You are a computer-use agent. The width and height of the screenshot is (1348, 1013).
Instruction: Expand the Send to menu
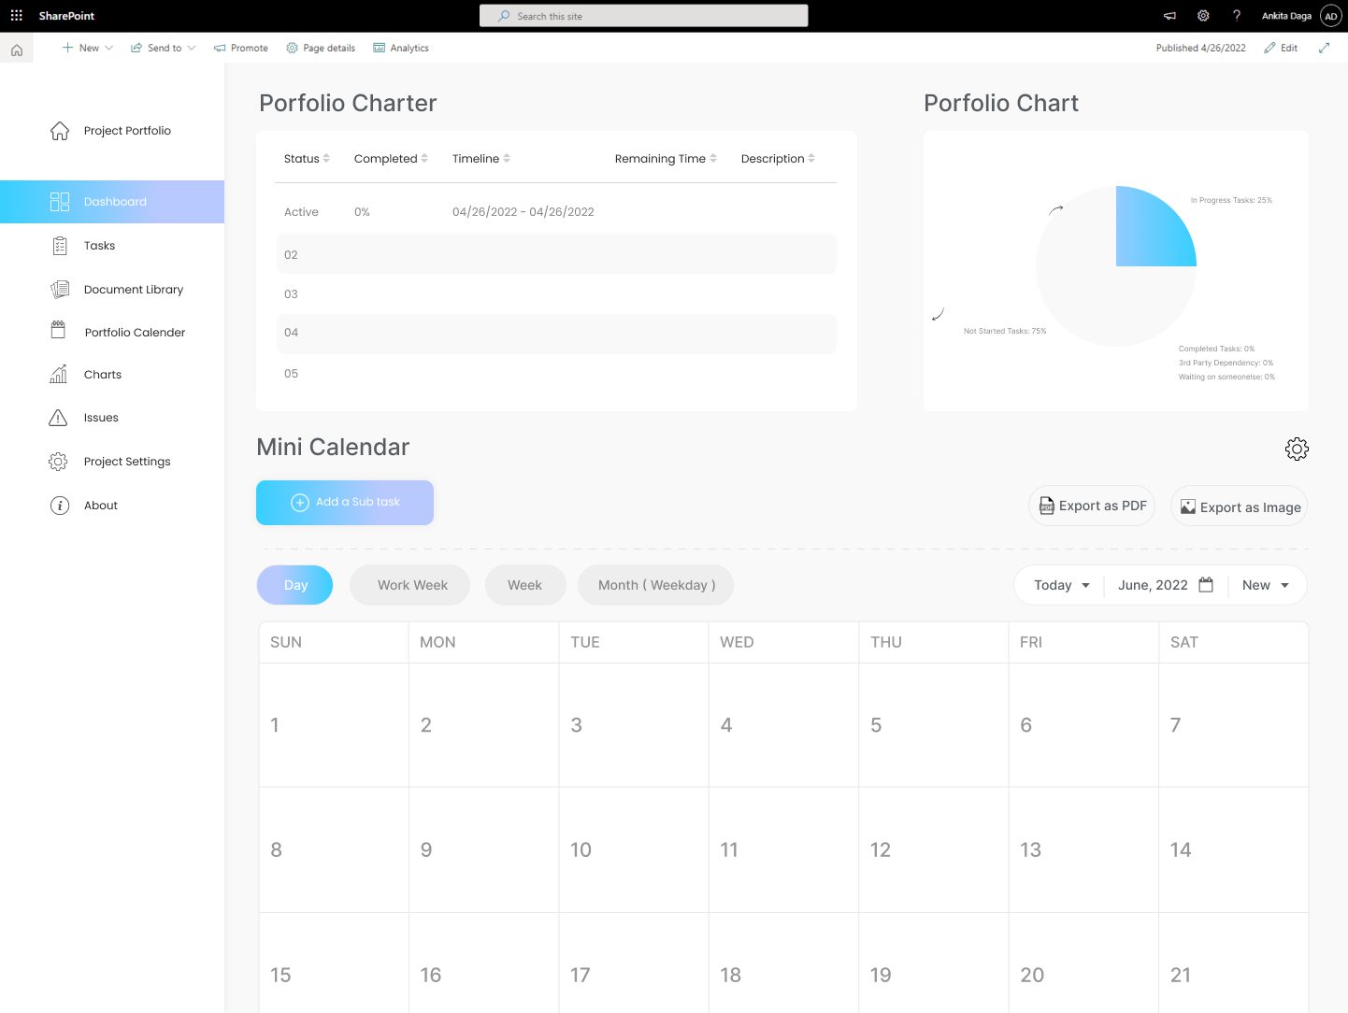point(164,48)
